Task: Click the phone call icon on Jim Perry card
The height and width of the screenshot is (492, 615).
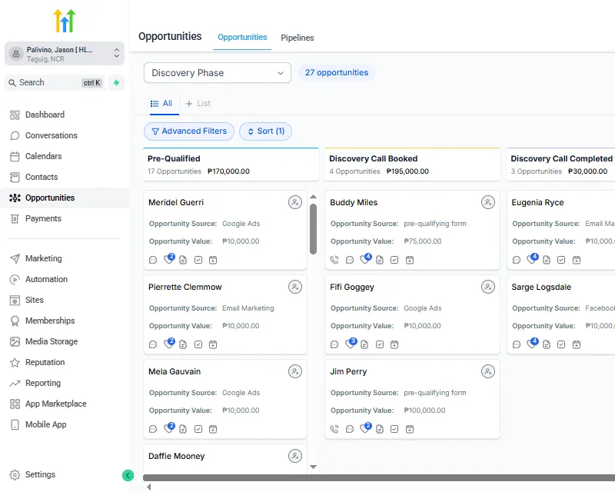Action: [x=334, y=429]
